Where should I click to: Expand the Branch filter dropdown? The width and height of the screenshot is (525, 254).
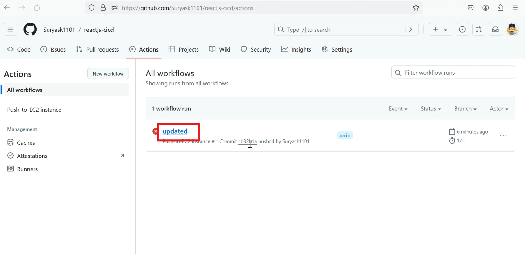pyautogui.click(x=465, y=109)
